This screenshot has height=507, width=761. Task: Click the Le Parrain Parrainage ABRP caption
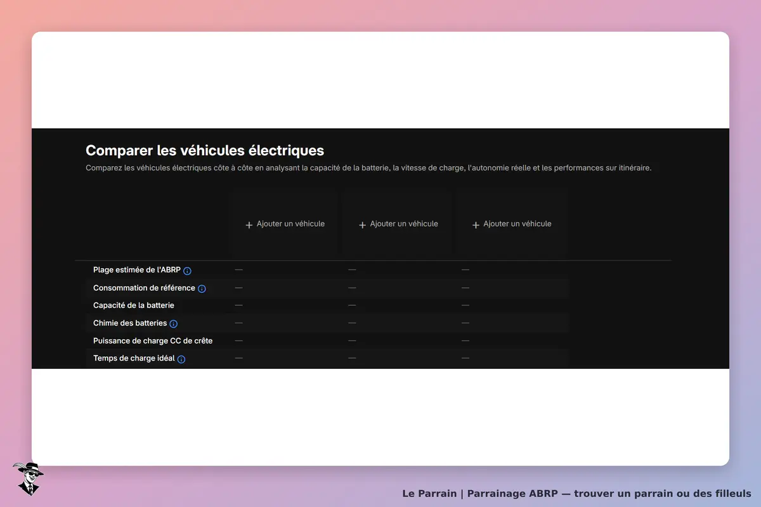[x=576, y=494]
